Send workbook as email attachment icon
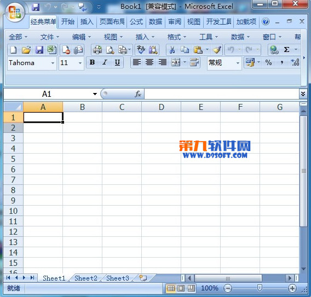This screenshot has height=297, width=311. (78, 50)
